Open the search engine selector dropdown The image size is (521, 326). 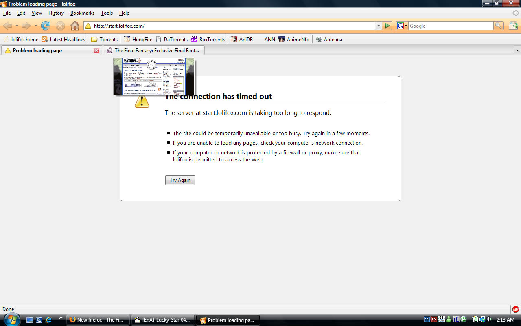(402, 26)
